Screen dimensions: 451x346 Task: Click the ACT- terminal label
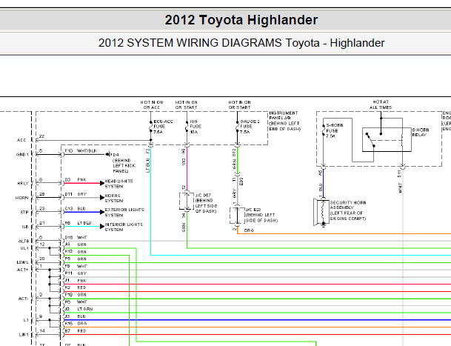[x=23, y=299]
